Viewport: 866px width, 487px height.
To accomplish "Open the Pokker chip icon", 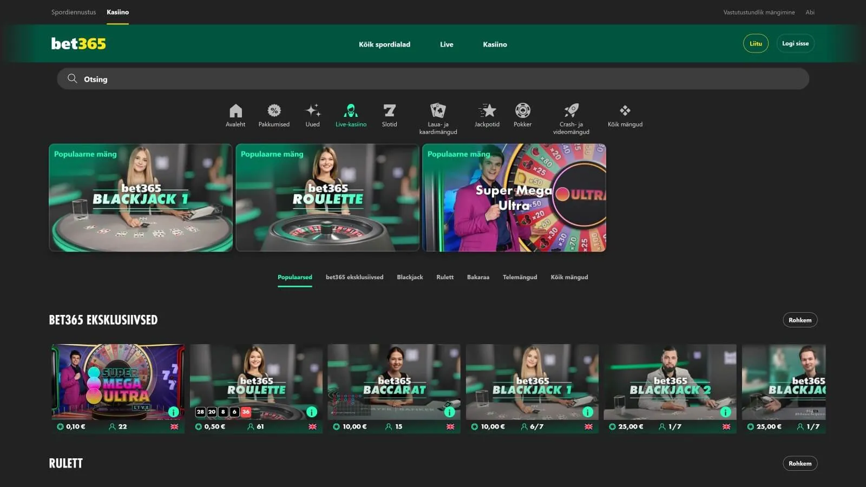I will click(522, 110).
